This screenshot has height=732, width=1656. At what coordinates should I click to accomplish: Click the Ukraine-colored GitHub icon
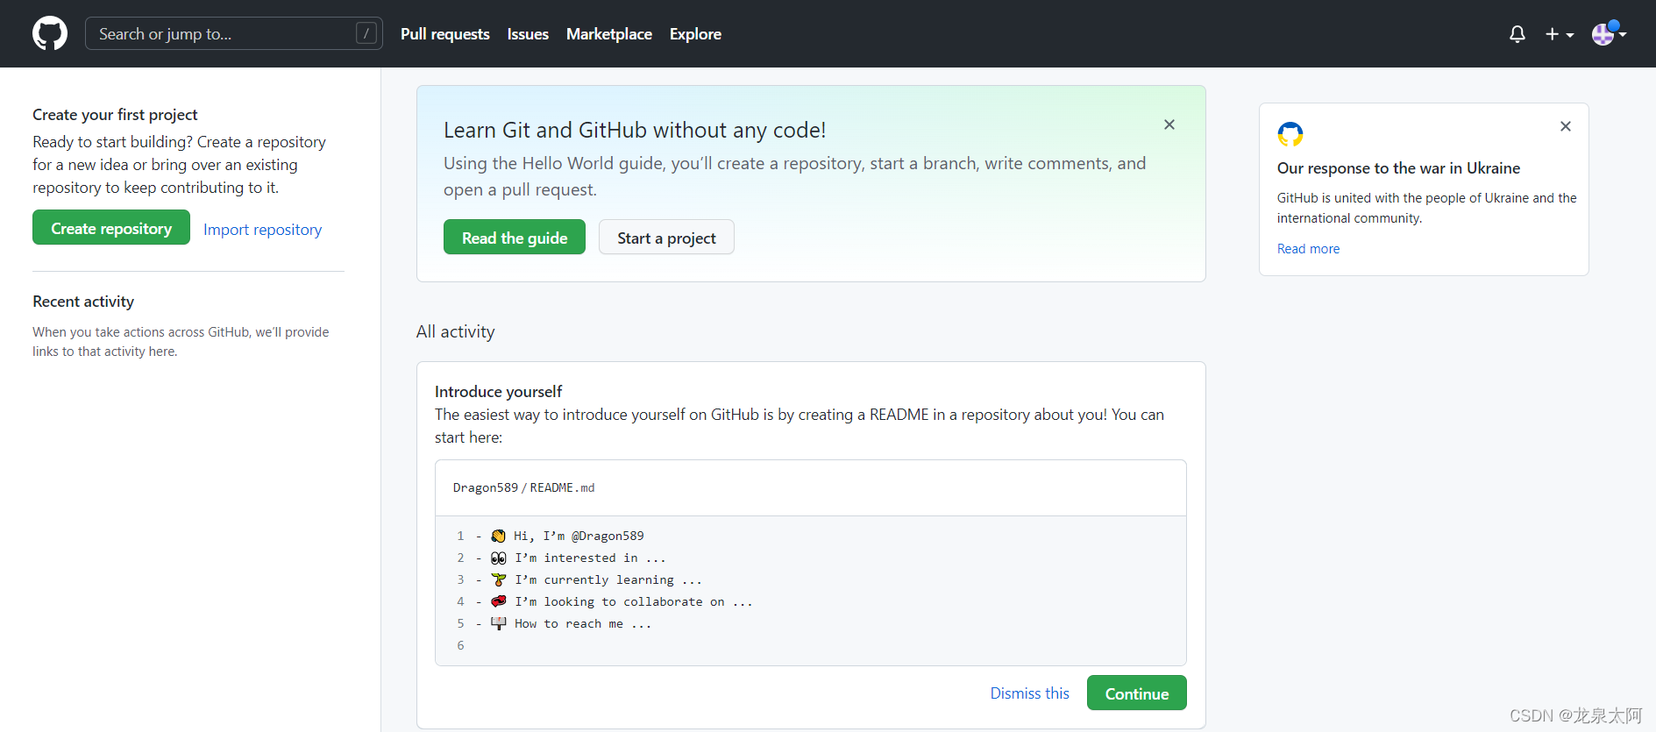[x=1290, y=134]
